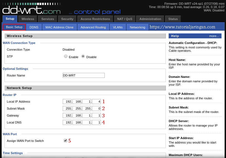Open the DDNS sub-tab

[x=34, y=27]
